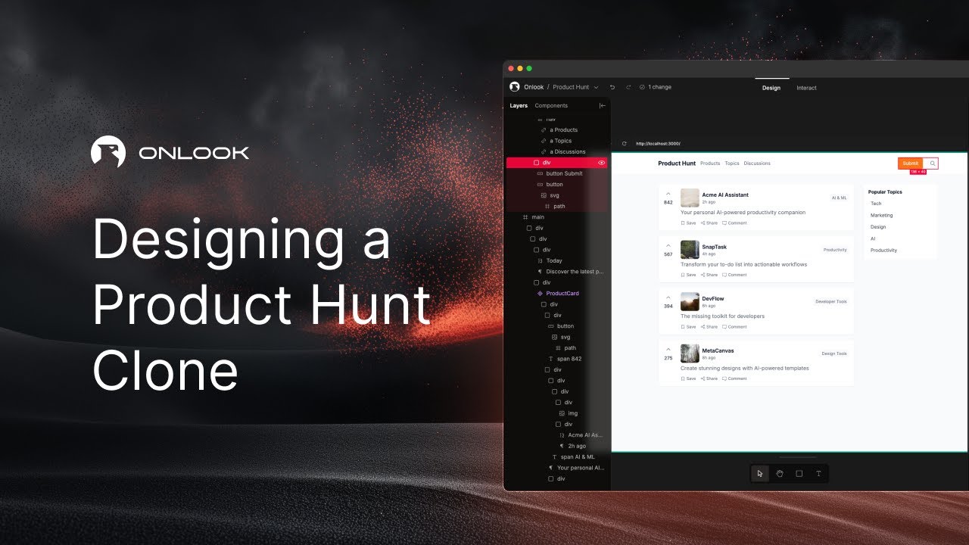Click the ProductCard component layer
969x545 pixels.
562,294
